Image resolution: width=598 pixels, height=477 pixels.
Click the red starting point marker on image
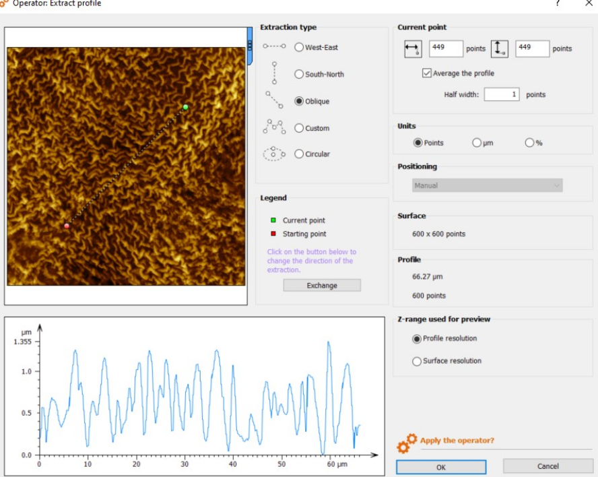click(x=67, y=226)
